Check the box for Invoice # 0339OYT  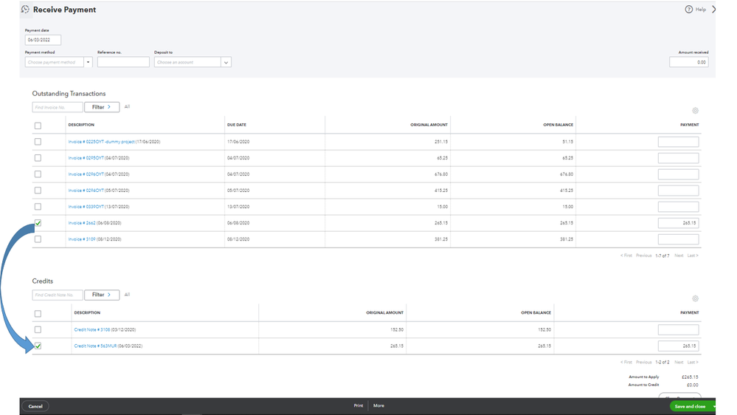pos(38,207)
